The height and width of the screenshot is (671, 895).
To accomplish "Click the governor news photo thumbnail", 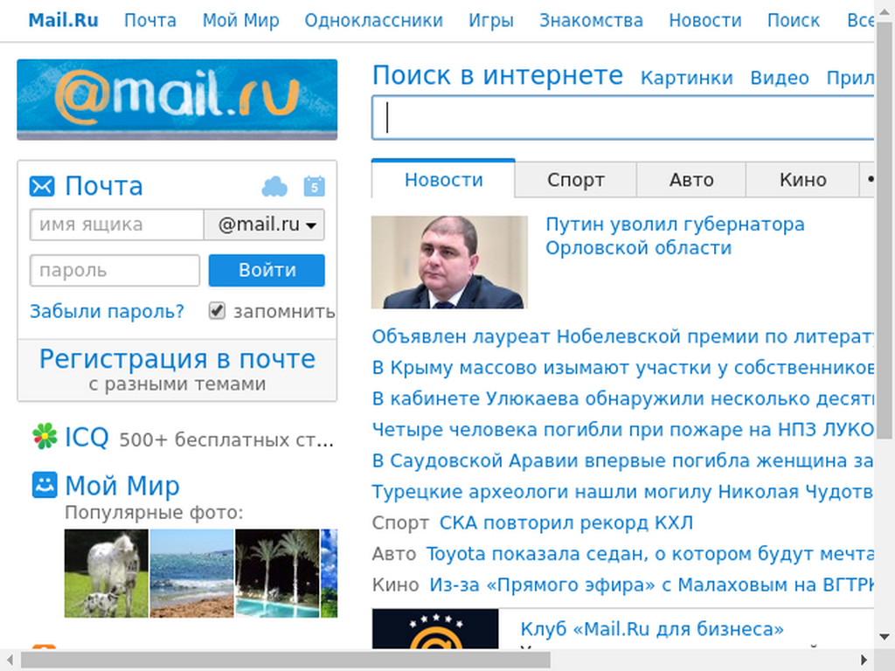I will (x=449, y=262).
